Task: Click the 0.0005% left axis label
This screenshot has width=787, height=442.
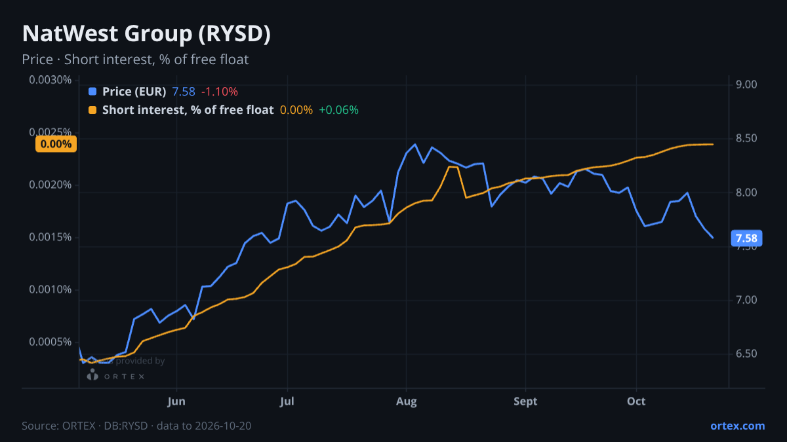Action: (50, 342)
